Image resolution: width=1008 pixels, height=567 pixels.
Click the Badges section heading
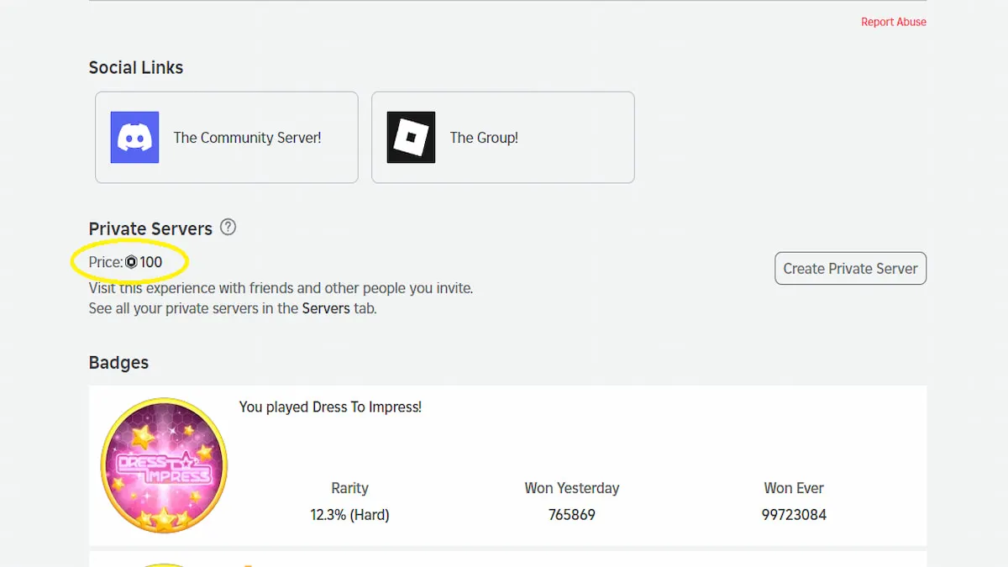pyautogui.click(x=118, y=363)
